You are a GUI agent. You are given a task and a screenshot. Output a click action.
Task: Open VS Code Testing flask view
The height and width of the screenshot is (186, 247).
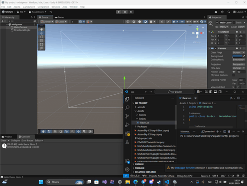tap(127, 142)
